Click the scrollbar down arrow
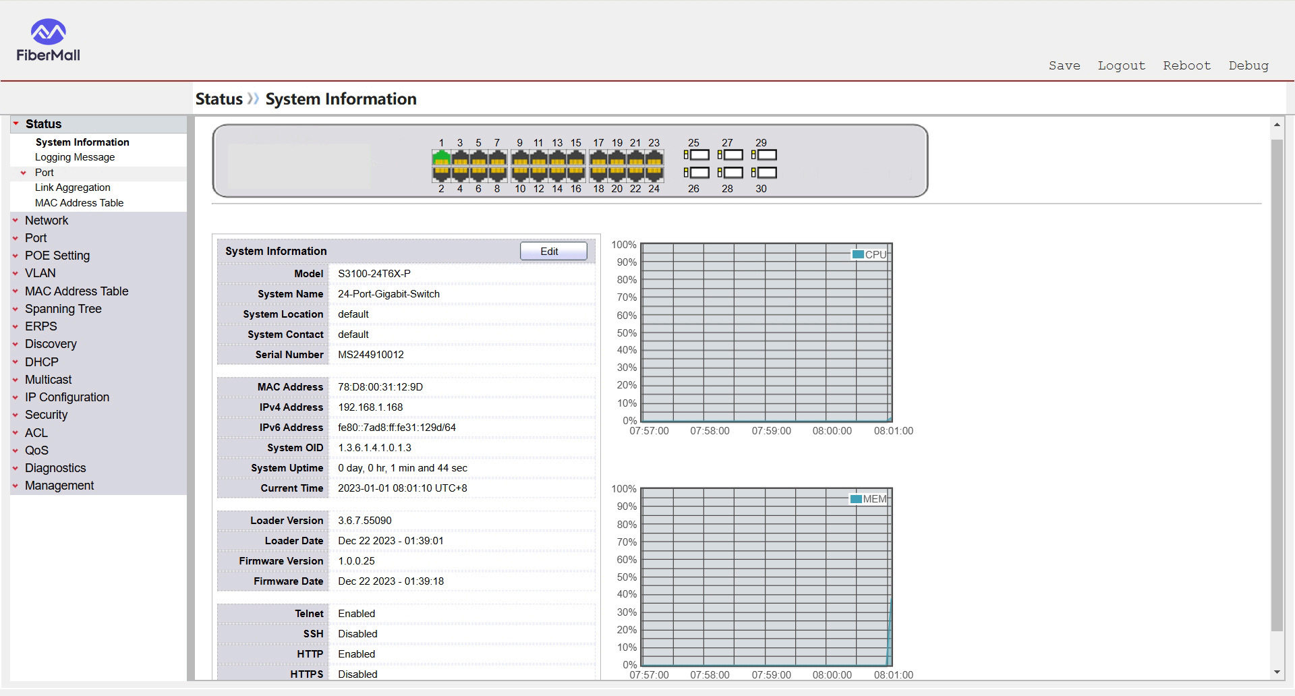The image size is (1295, 696). (1276, 672)
